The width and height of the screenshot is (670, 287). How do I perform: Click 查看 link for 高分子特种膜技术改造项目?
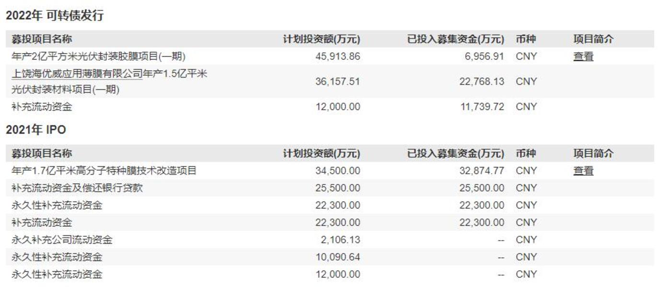(583, 171)
